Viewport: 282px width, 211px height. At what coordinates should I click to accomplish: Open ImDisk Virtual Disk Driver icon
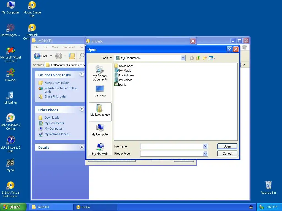[10, 189]
